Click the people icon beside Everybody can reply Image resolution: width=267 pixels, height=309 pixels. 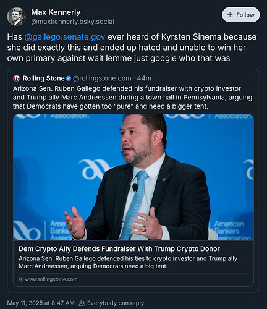coord(82,303)
